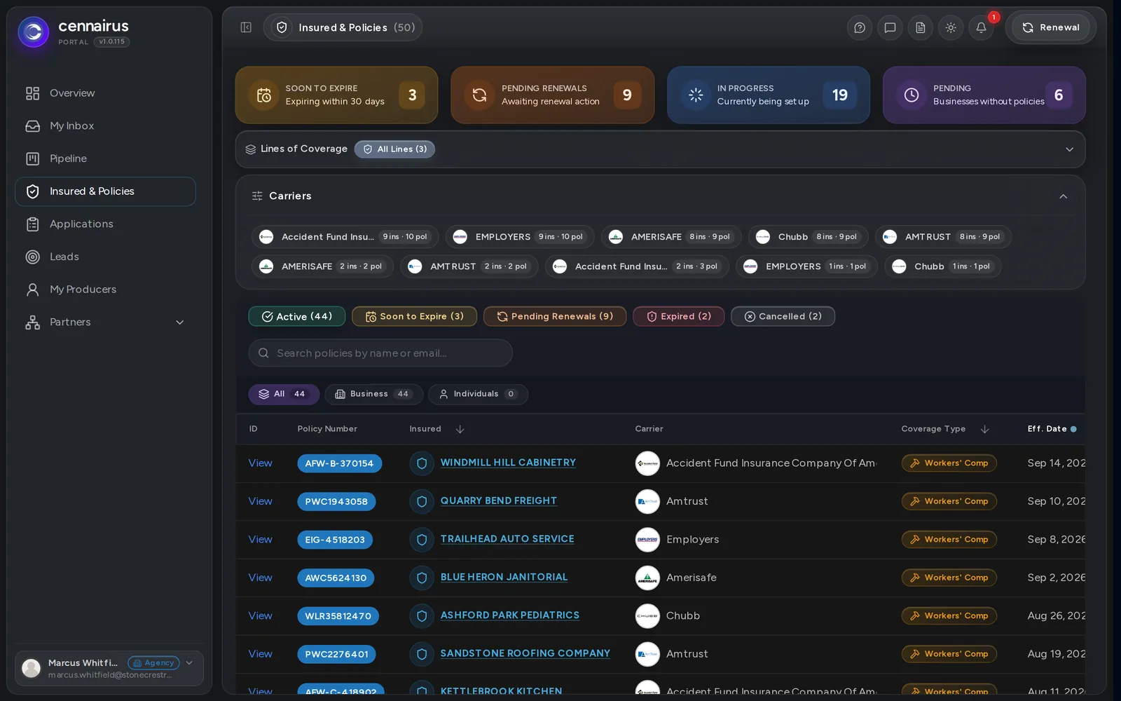Toggle the Cancelled (2) status filter
1121x701 pixels.
tap(783, 316)
